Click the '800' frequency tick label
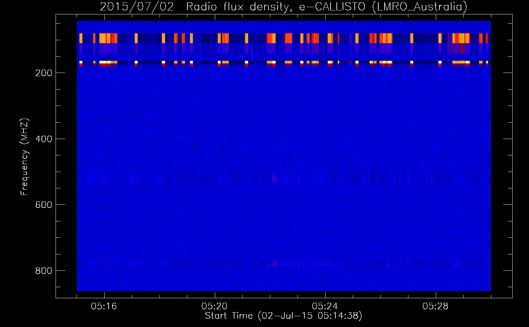 point(44,271)
